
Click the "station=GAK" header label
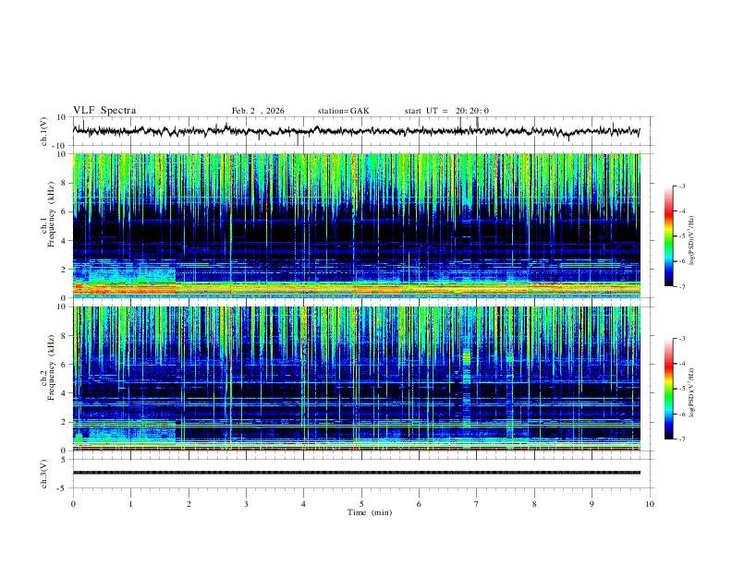(x=343, y=111)
